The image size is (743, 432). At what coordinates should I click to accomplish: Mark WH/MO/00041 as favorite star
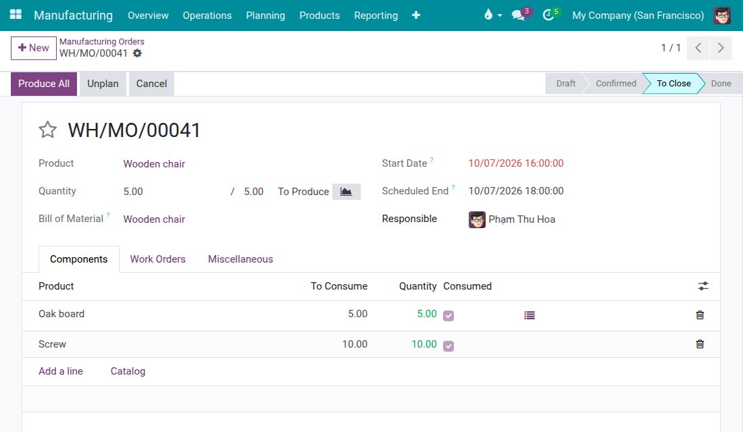[x=47, y=130]
